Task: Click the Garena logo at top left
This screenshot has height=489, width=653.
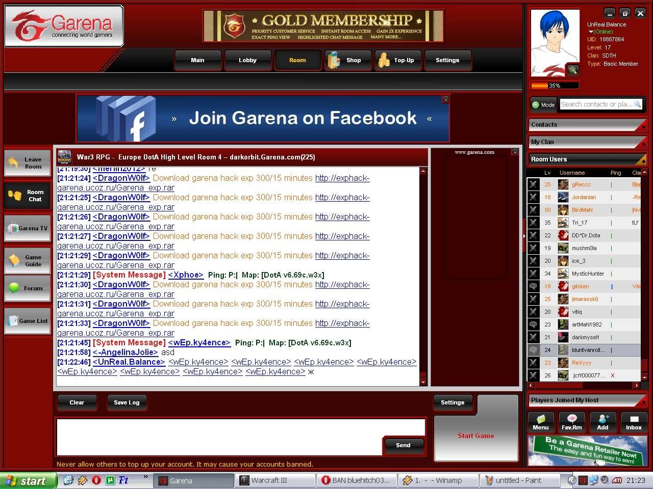Action: tap(64, 26)
